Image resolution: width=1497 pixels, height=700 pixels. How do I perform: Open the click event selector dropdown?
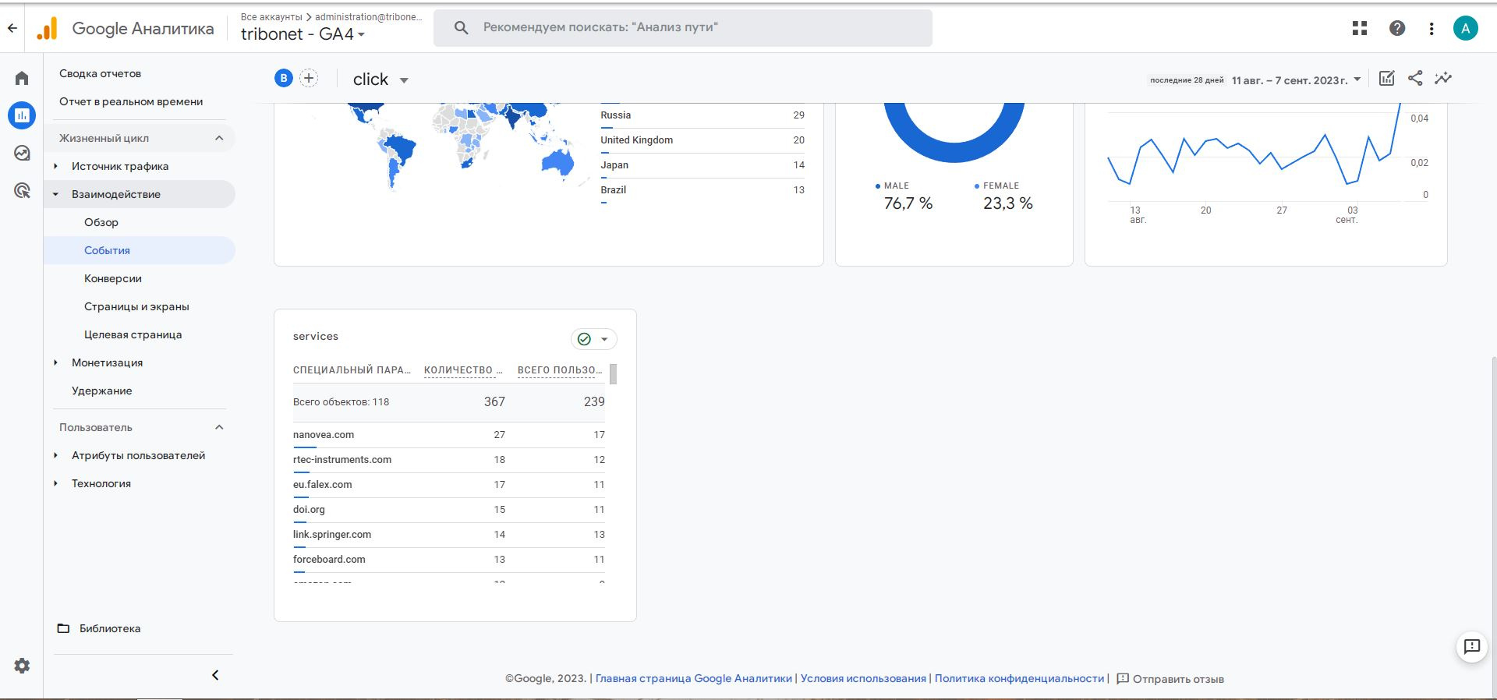coord(380,80)
